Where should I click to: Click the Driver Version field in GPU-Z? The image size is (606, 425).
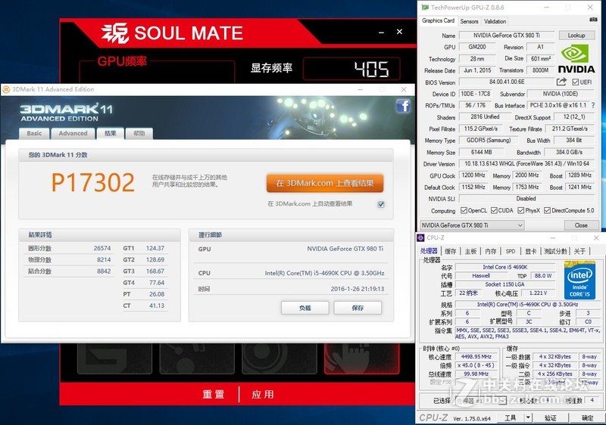pyautogui.click(x=526, y=164)
